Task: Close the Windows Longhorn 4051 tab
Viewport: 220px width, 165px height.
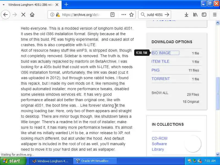Action: point(57,5)
